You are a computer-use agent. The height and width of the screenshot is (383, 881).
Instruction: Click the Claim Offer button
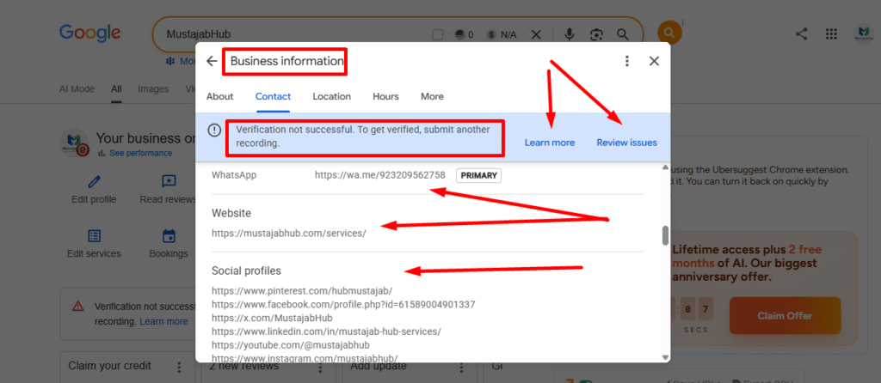pyautogui.click(x=785, y=316)
